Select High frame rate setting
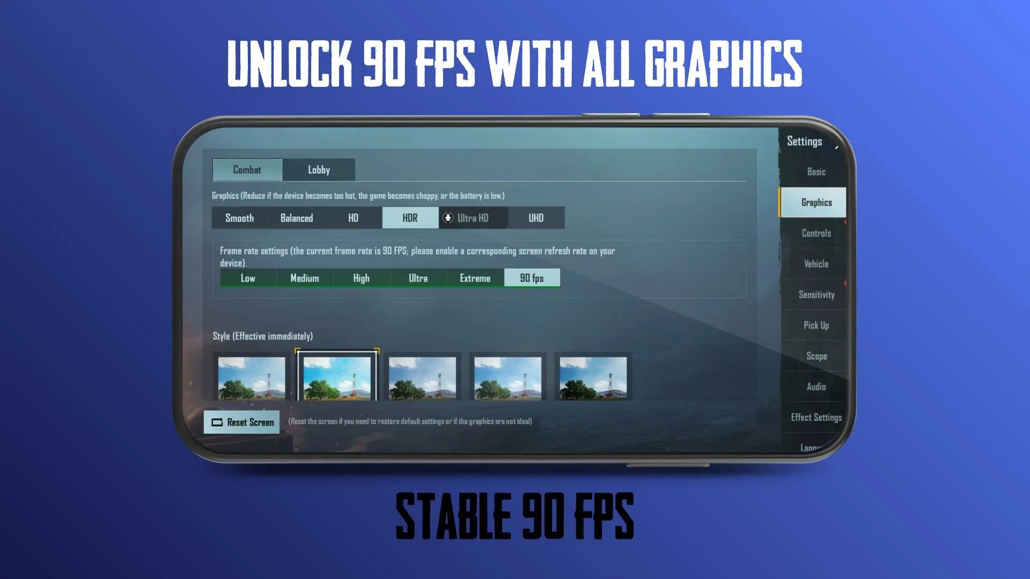 pos(362,277)
